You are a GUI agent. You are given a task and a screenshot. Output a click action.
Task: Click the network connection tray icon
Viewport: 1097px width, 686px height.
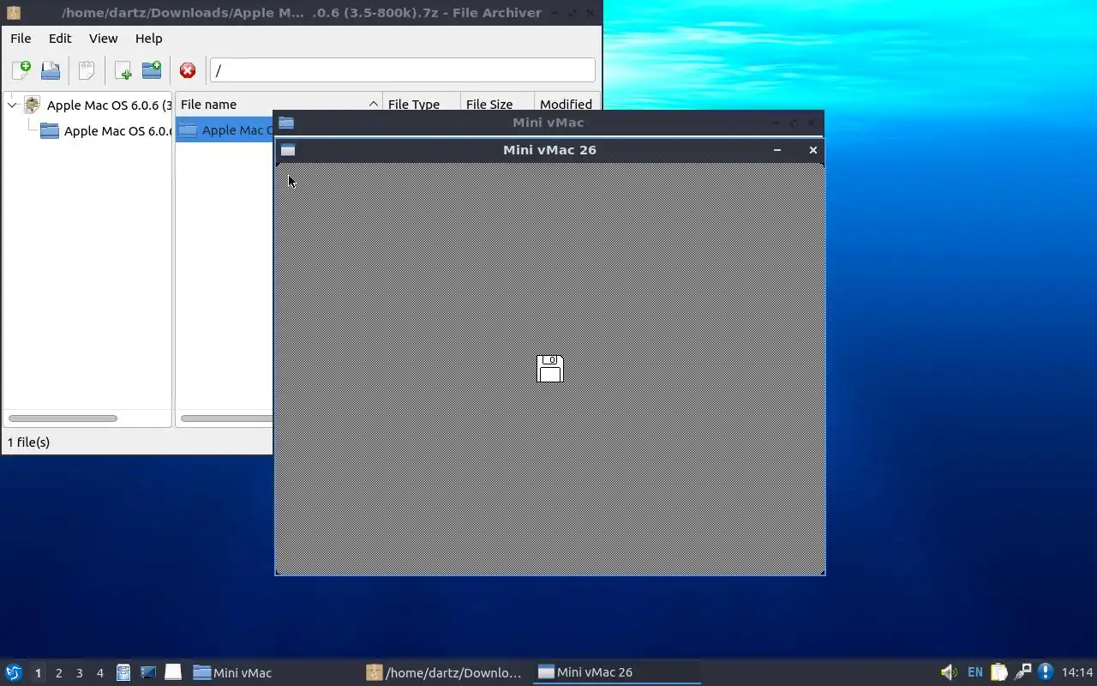point(1022,672)
